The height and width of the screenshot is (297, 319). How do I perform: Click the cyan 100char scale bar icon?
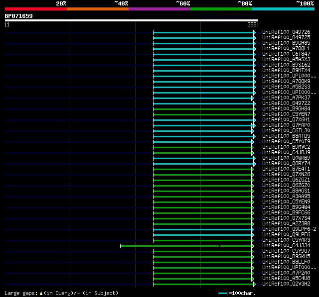tap(223, 293)
